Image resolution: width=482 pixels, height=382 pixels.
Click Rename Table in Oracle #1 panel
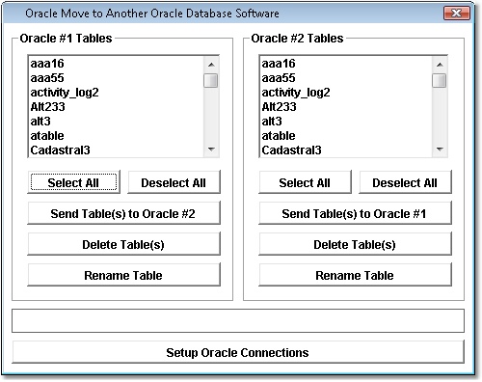[x=123, y=275]
